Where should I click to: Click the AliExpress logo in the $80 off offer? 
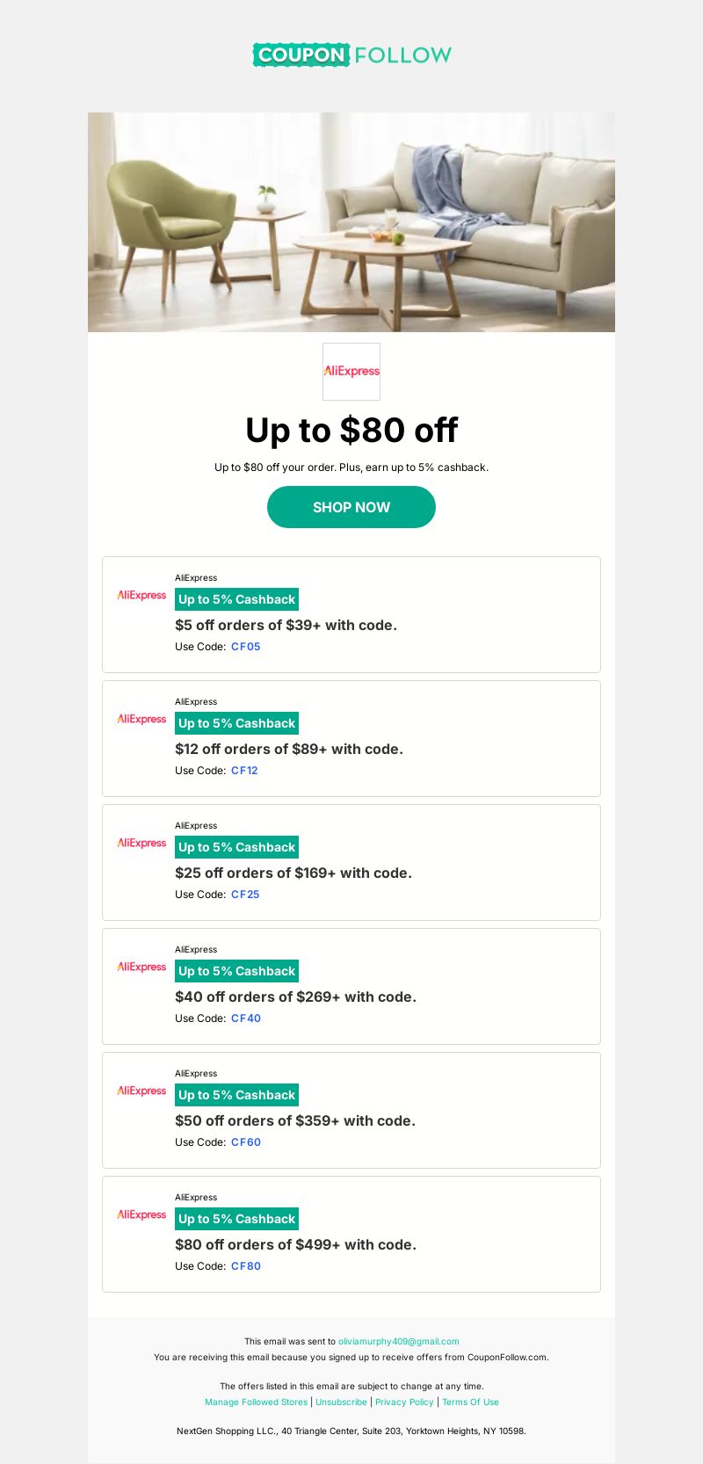click(x=141, y=1214)
